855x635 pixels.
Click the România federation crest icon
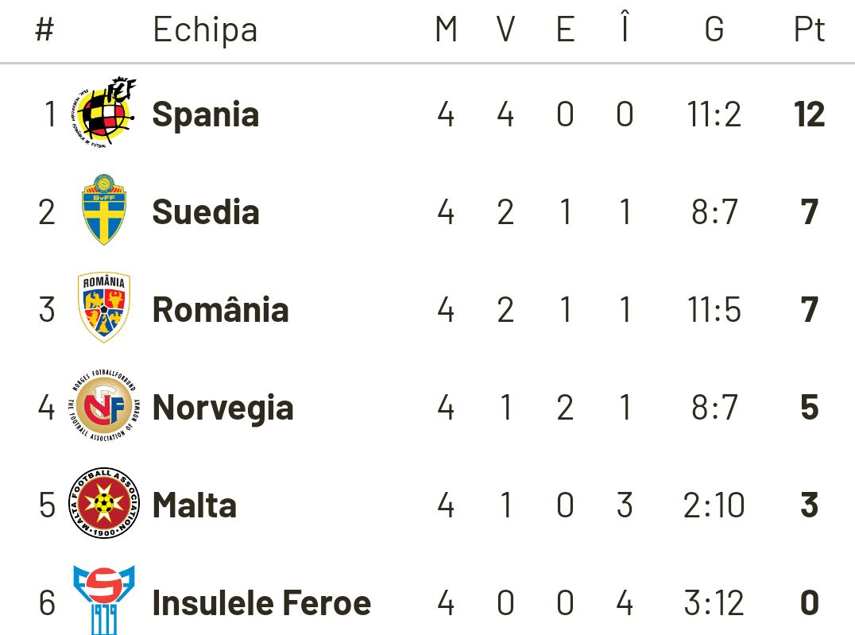[x=104, y=308]
